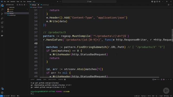The width and height of the screenshot is (173, 97).
Task: Toggle secondary side bar layout icon
Action: click(157, 2)
